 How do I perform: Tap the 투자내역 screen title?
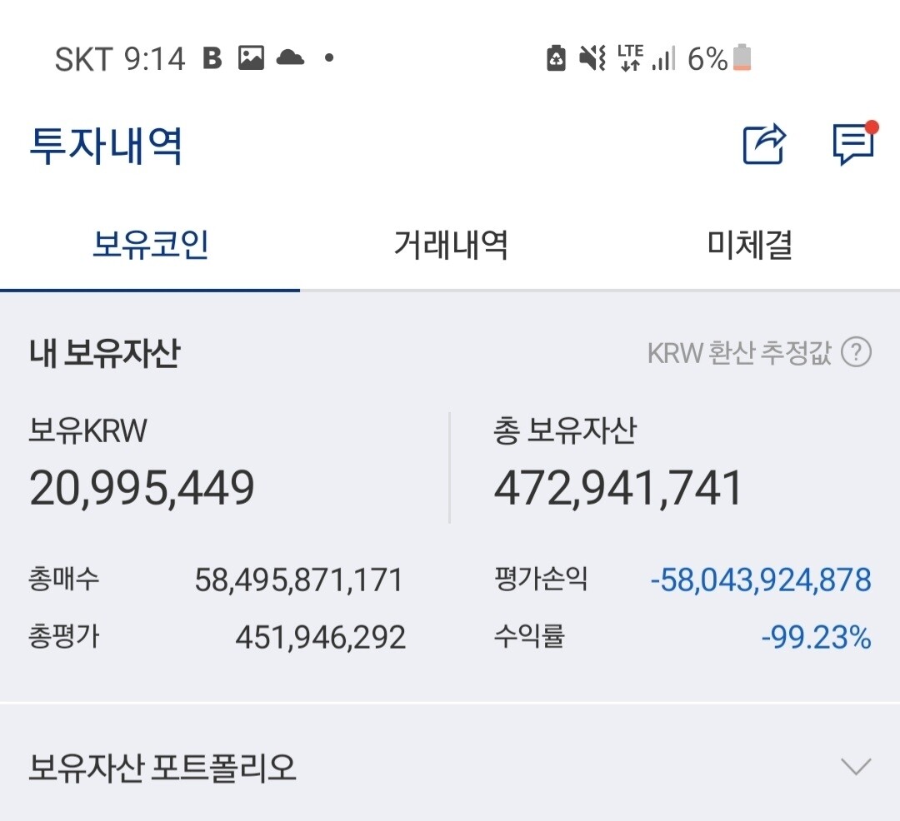(105, 146)
